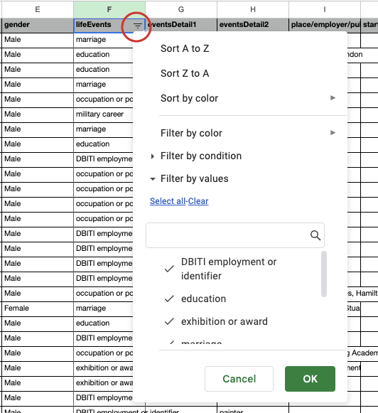This screenshot has height=413, width=378.
Task: Click the search magnifier icon in filter box
Action: click(x=315, y=235)
